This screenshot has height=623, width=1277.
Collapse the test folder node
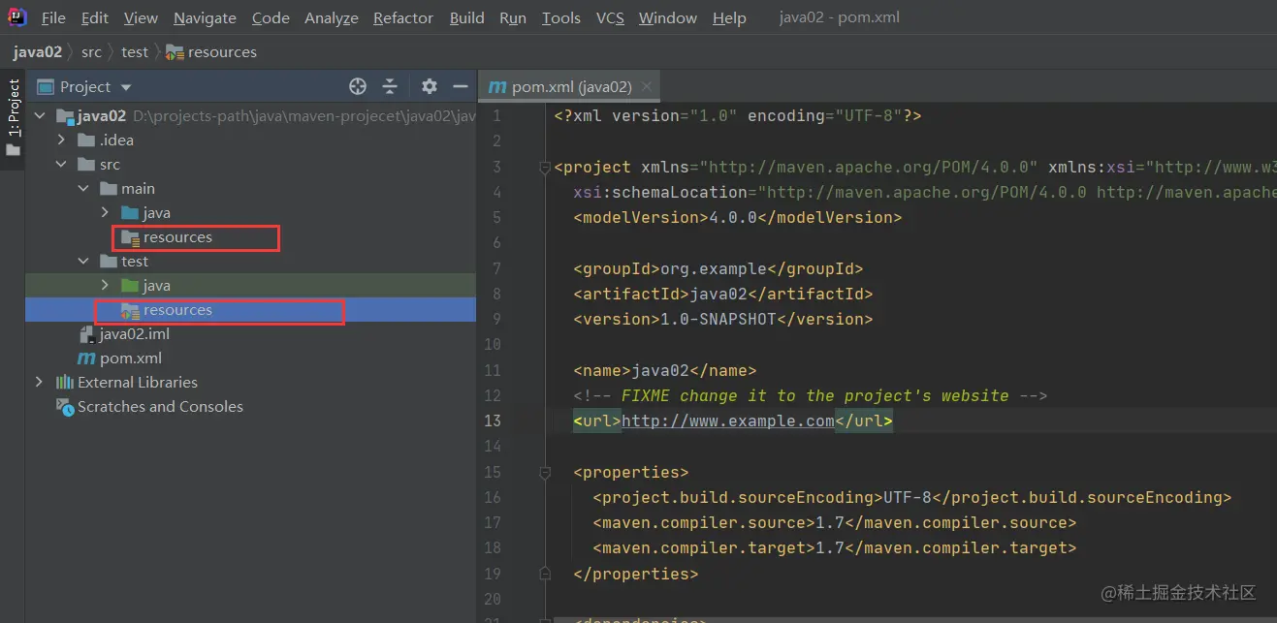coord(83,262)
